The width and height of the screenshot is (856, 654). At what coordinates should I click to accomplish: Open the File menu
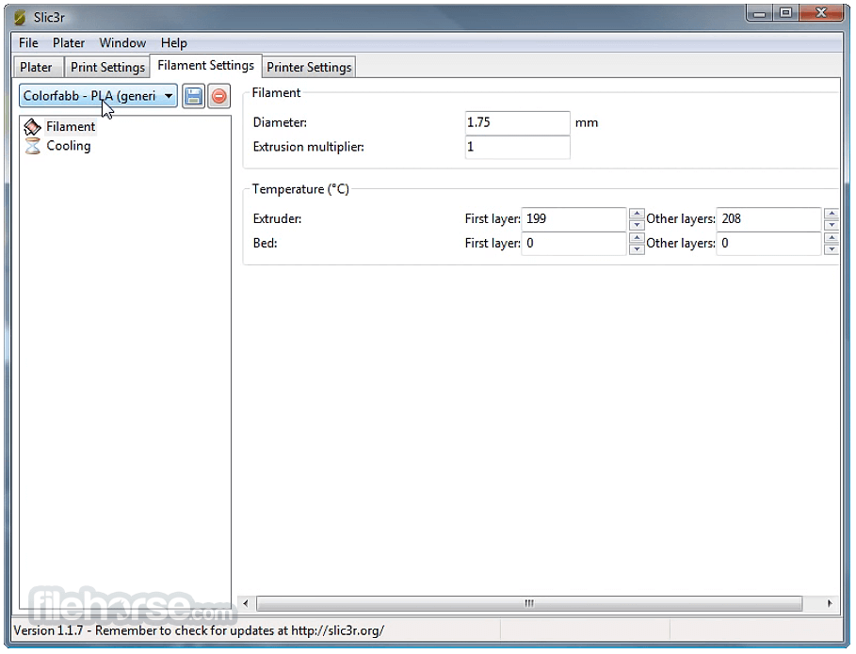click(x=28, y=42)
